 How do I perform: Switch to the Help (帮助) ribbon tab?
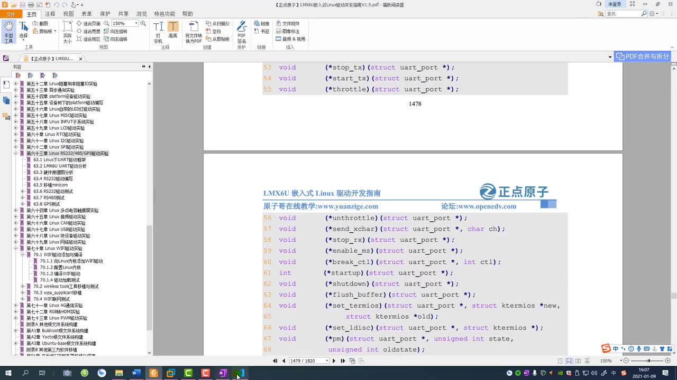[188, 14]
